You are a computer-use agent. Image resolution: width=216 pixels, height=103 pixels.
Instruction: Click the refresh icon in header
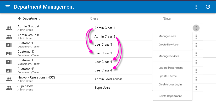point(208,7)
